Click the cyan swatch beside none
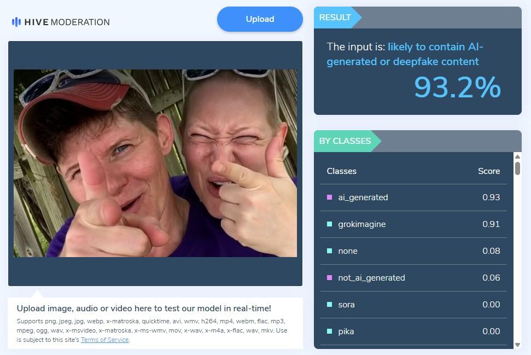Image resolution: width=531 pixels, height=355 pixels. 329,251
